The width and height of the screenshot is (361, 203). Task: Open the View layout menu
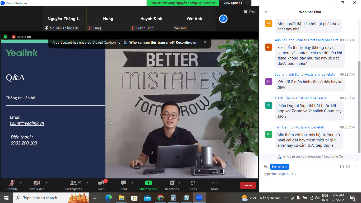[250, 11]
